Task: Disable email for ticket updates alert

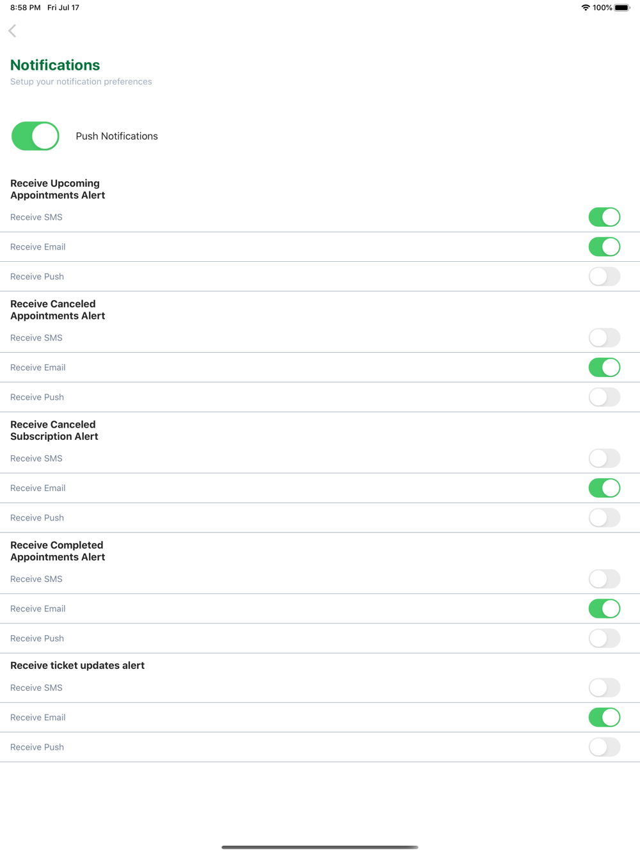Action: [x=604, y=717]
